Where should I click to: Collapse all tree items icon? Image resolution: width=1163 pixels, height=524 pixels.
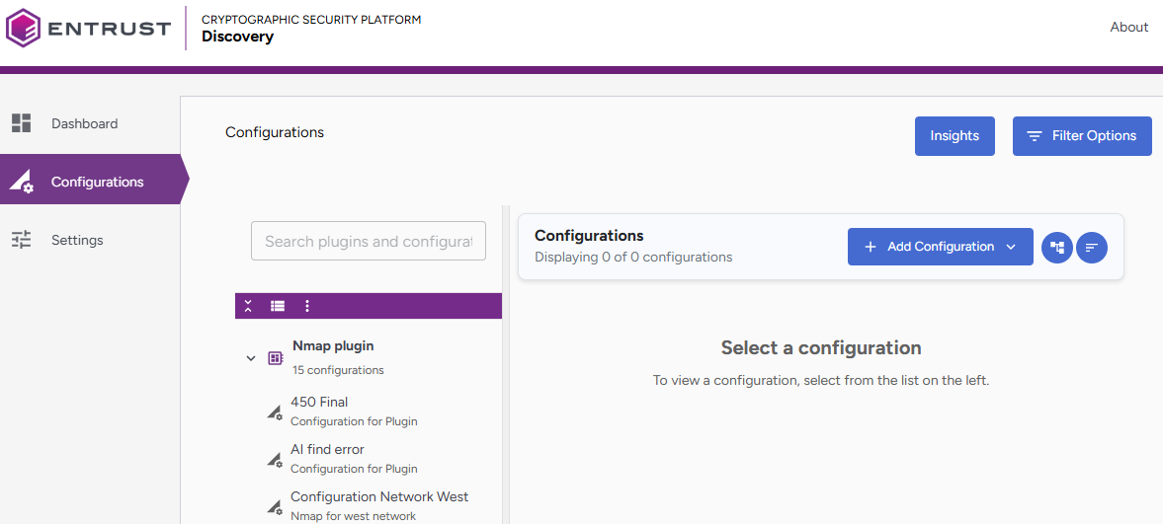248,307
